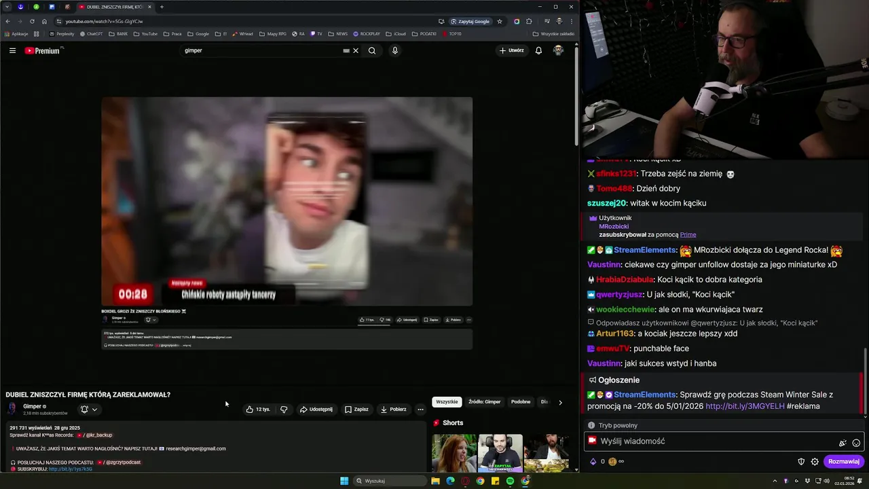Open Chrome extensions puzzle icon
869x489 pixels.
point(529,21)
